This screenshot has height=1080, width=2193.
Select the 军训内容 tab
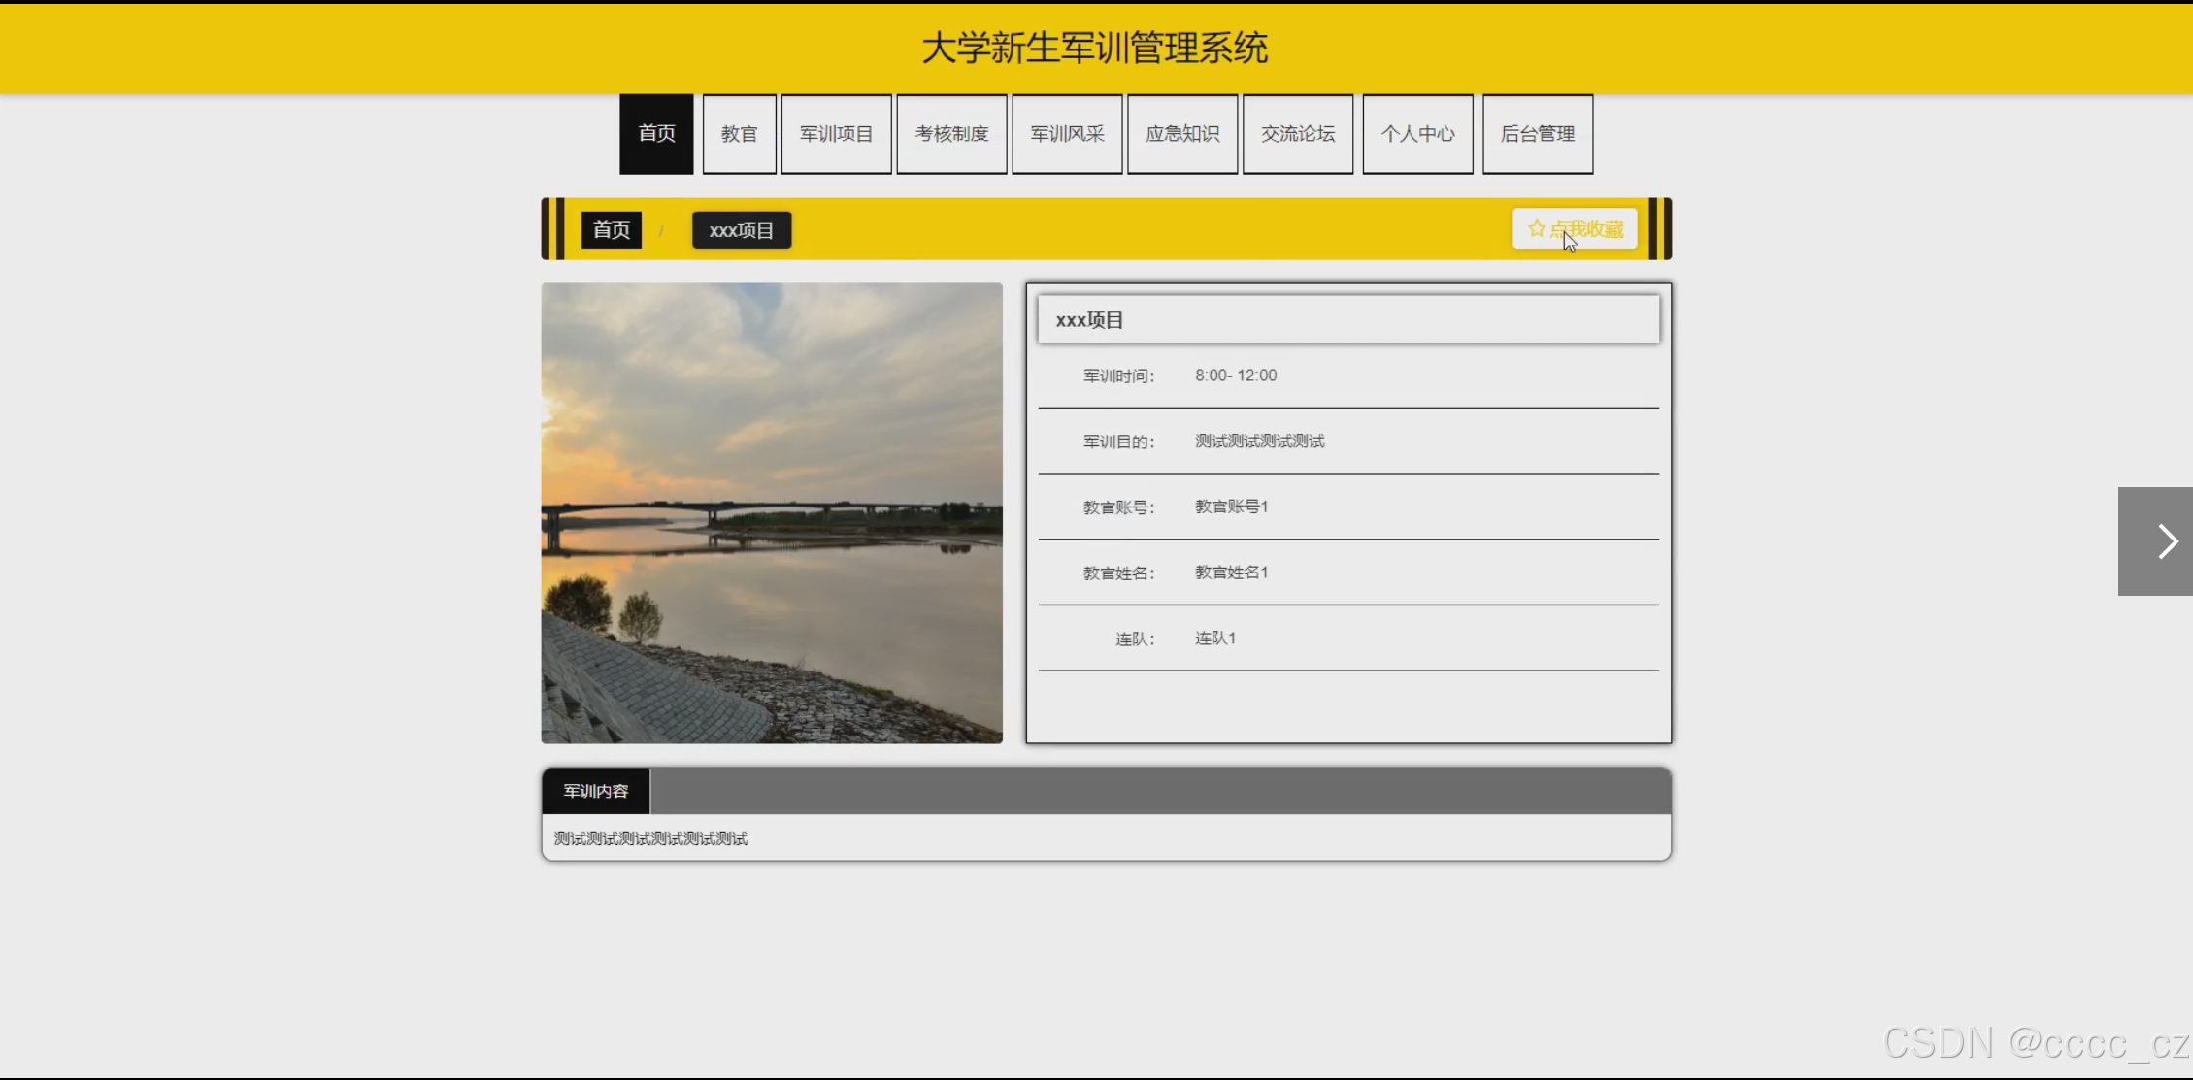tap(596, 791)
